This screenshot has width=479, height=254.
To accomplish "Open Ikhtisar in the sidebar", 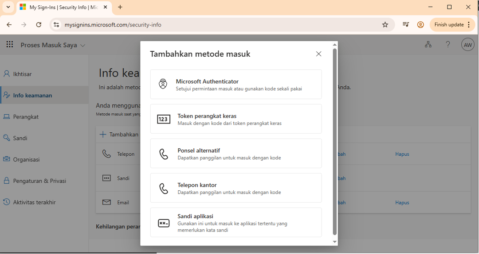I will (x=22, y=74).
